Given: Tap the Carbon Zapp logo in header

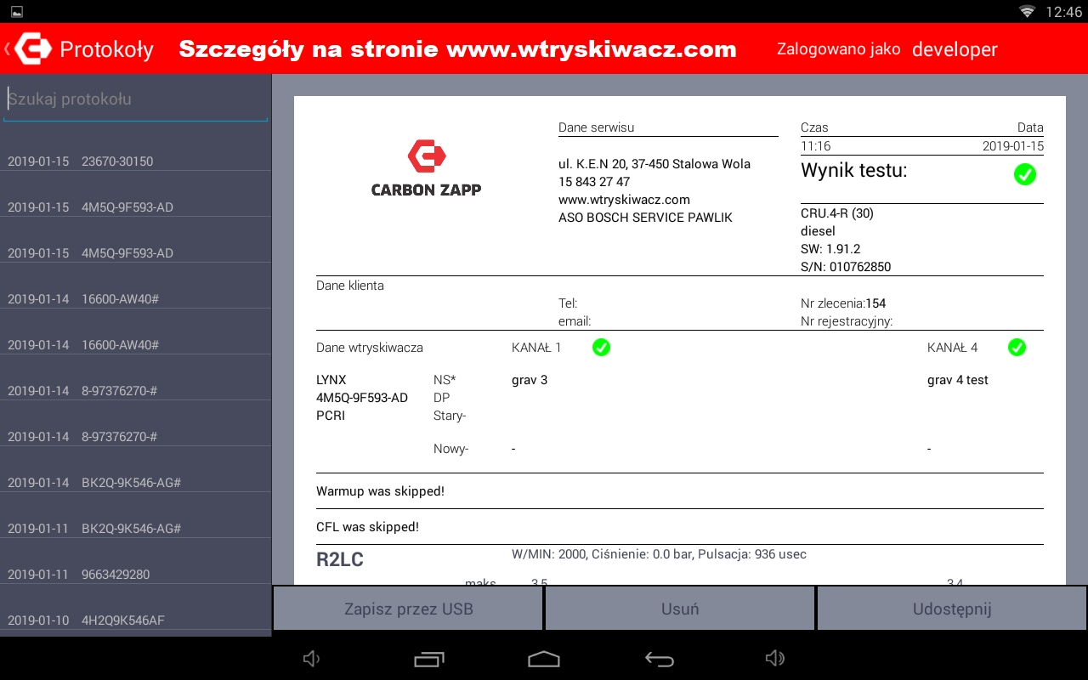Looking at the screenshot, I should 33,48.
